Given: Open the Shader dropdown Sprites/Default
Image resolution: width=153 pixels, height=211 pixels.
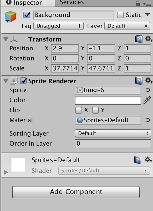Looking at the screenshot, I should [x=104, y=171].
